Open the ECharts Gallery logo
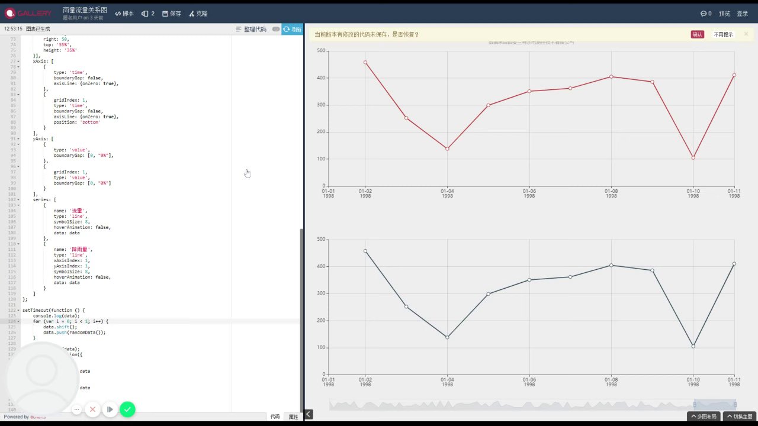The width and height of the screenshot is (758, 426). click(x=29, y=13)
